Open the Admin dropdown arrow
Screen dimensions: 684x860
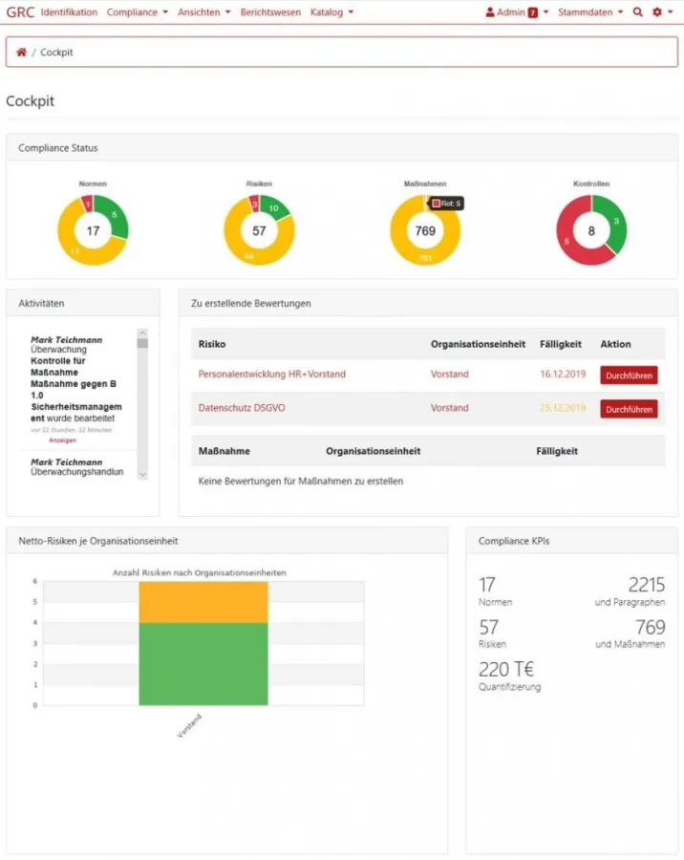point(545,12)
